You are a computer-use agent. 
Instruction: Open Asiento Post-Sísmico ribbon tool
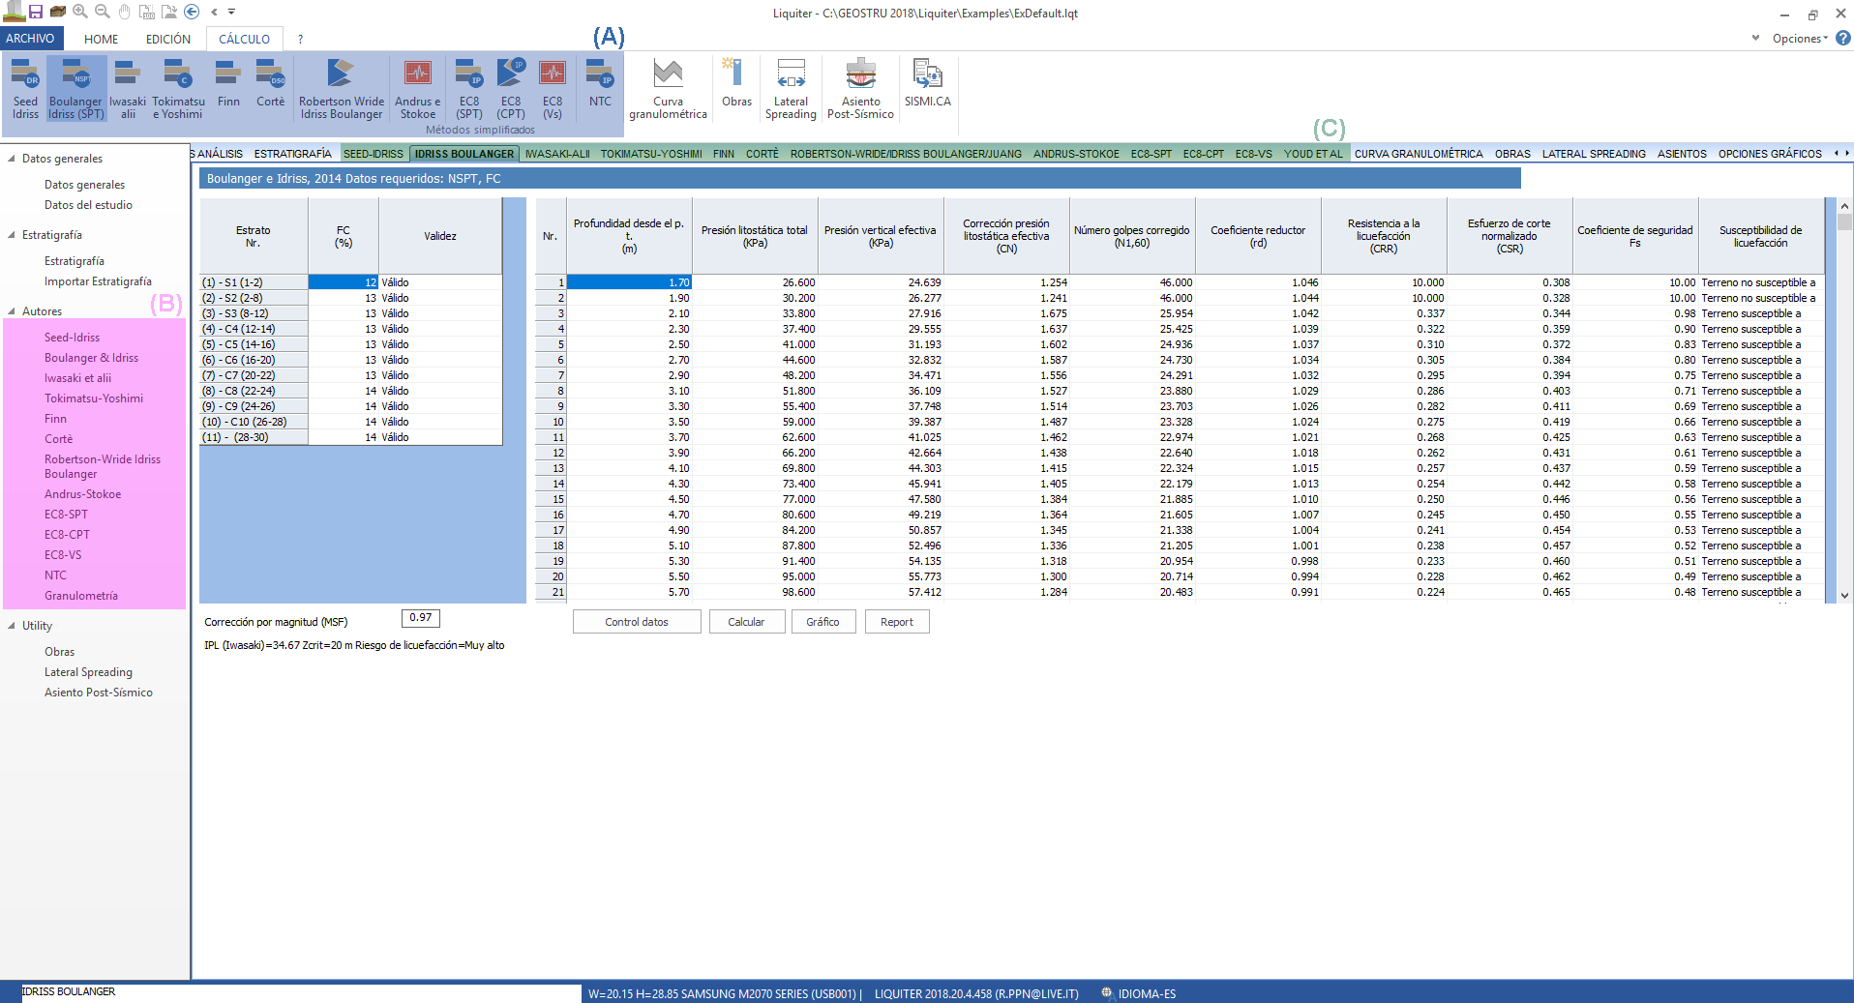click(x=860, y=89)
